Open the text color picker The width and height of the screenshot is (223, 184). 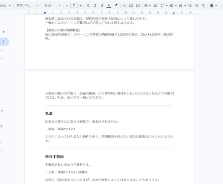(109, 6)
